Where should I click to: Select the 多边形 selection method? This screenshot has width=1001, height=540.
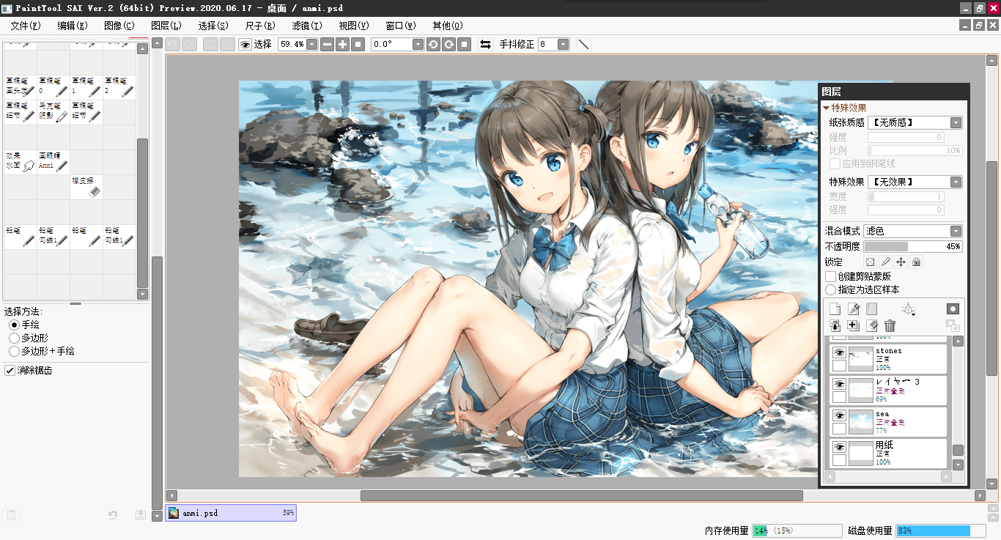(x=14, y=338)
